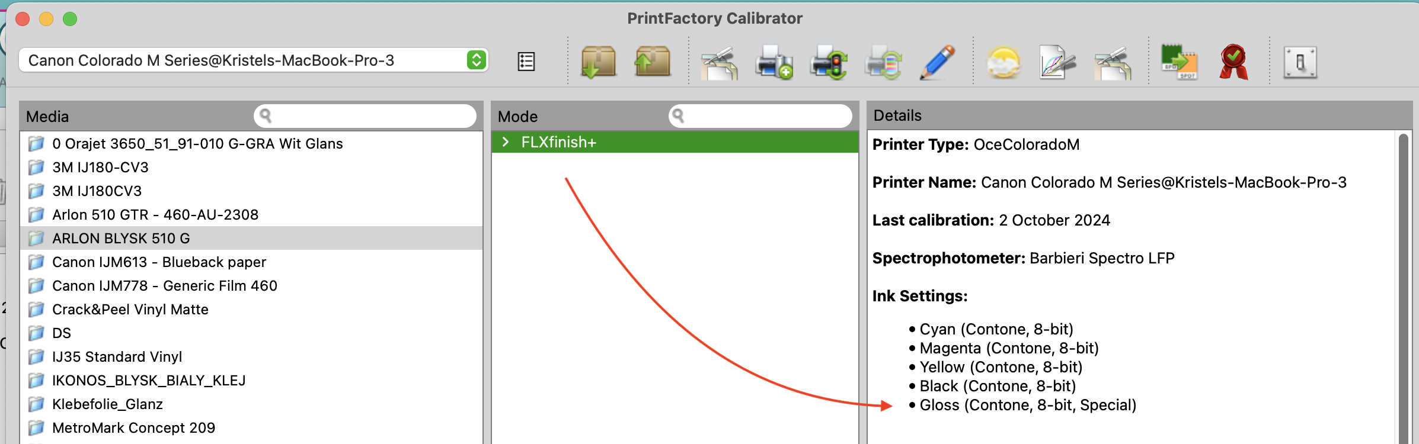Click the blue pencil edit icon
Viewport: 1419px width, 444px height.
pyautogui.click(x=937, y=62)
